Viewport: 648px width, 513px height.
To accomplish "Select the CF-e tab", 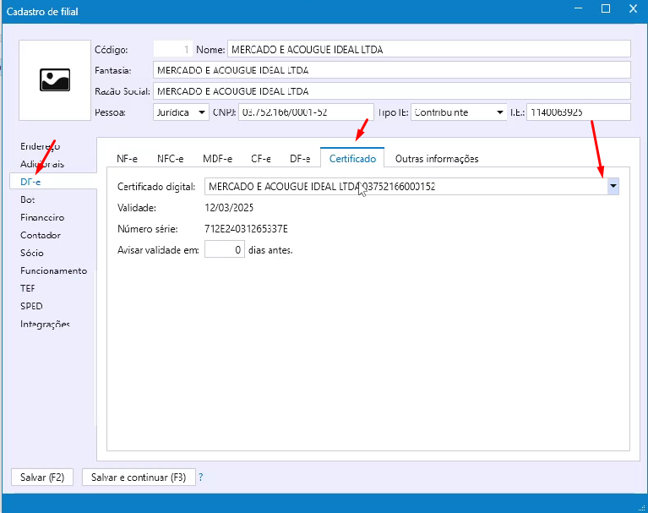I will point(260,158).
